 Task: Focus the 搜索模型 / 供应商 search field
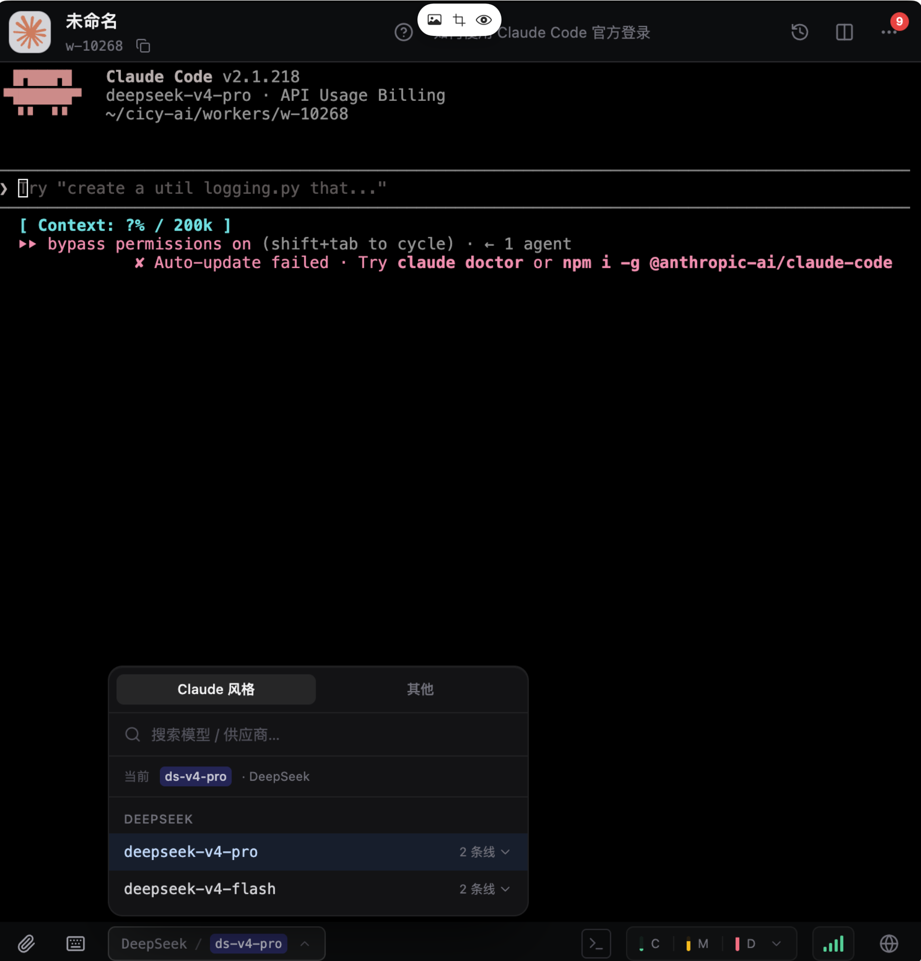coord(318,735)
